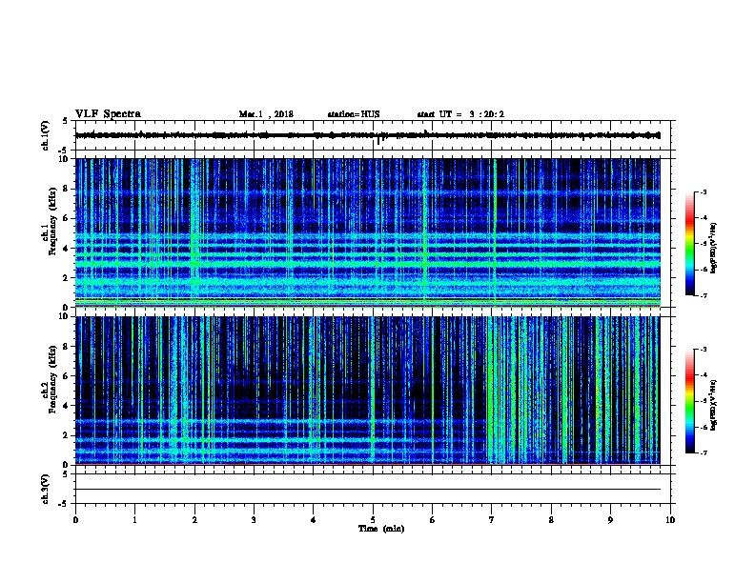Viewport: 755px width, 583px height.
Task: Click time axis tick label '3'
Action: (254, 520)
